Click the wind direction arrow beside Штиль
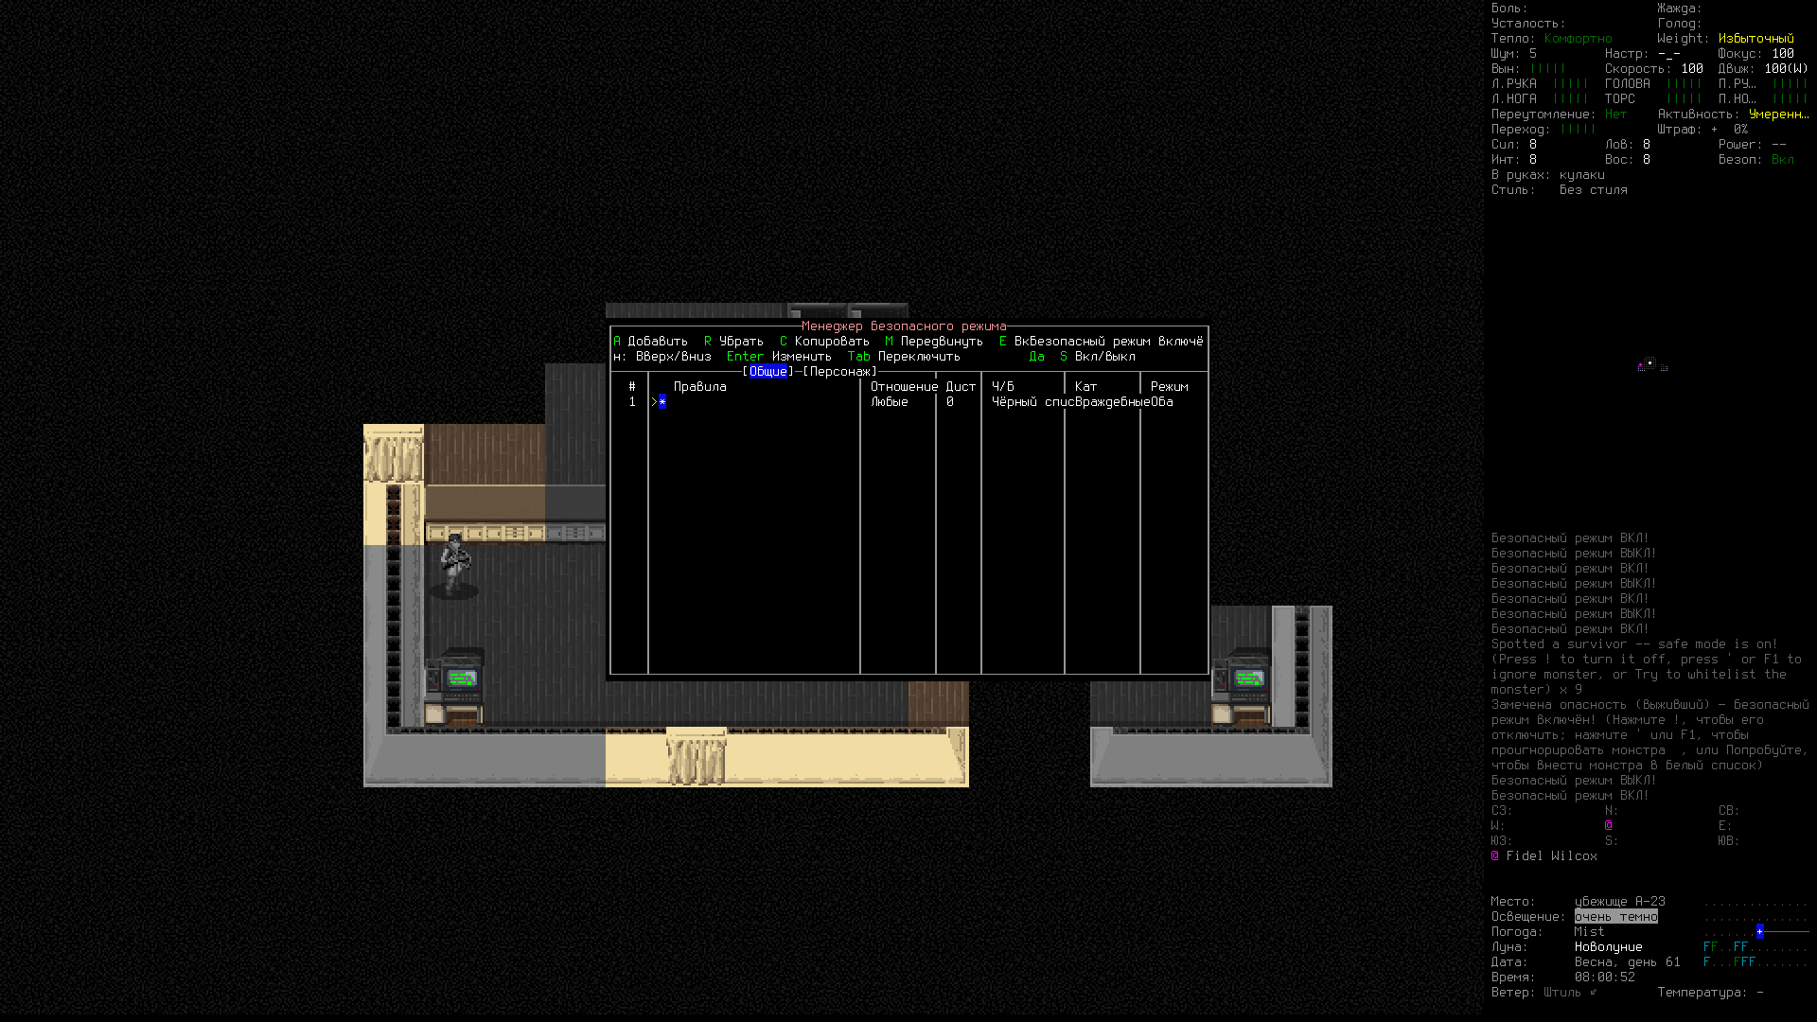This screenshot has height=1022, width=1817. (1596, 992)
